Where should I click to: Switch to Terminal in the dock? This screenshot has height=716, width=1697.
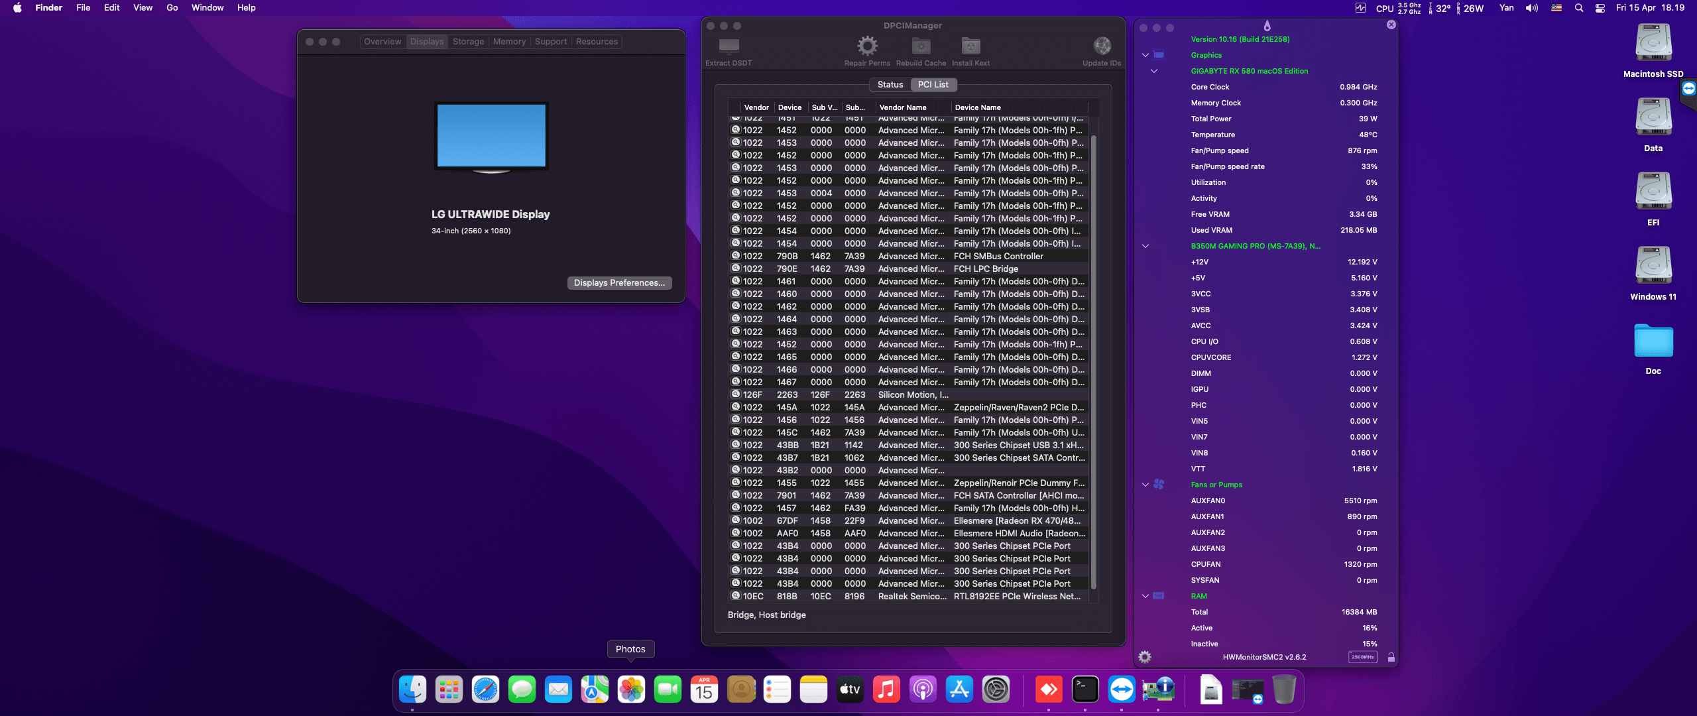[1085, 689]
